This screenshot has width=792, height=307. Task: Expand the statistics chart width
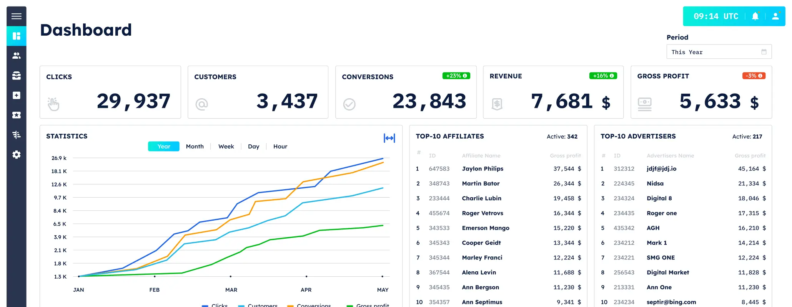coord(389,138)
